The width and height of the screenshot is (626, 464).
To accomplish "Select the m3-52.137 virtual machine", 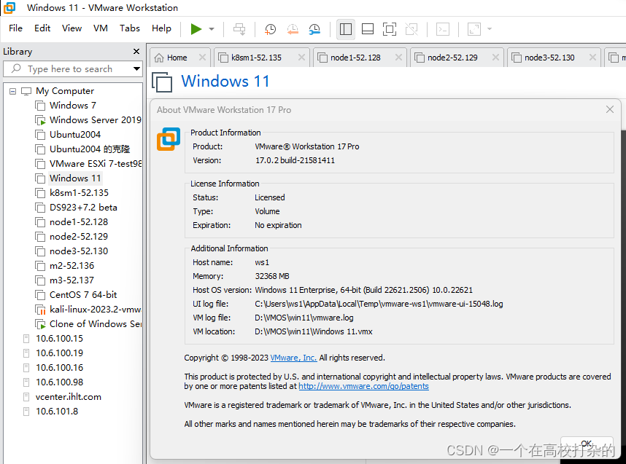I will [x=72, y=280].
